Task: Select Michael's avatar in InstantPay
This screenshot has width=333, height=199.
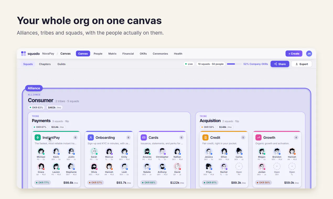Action: tap(41, 151)
